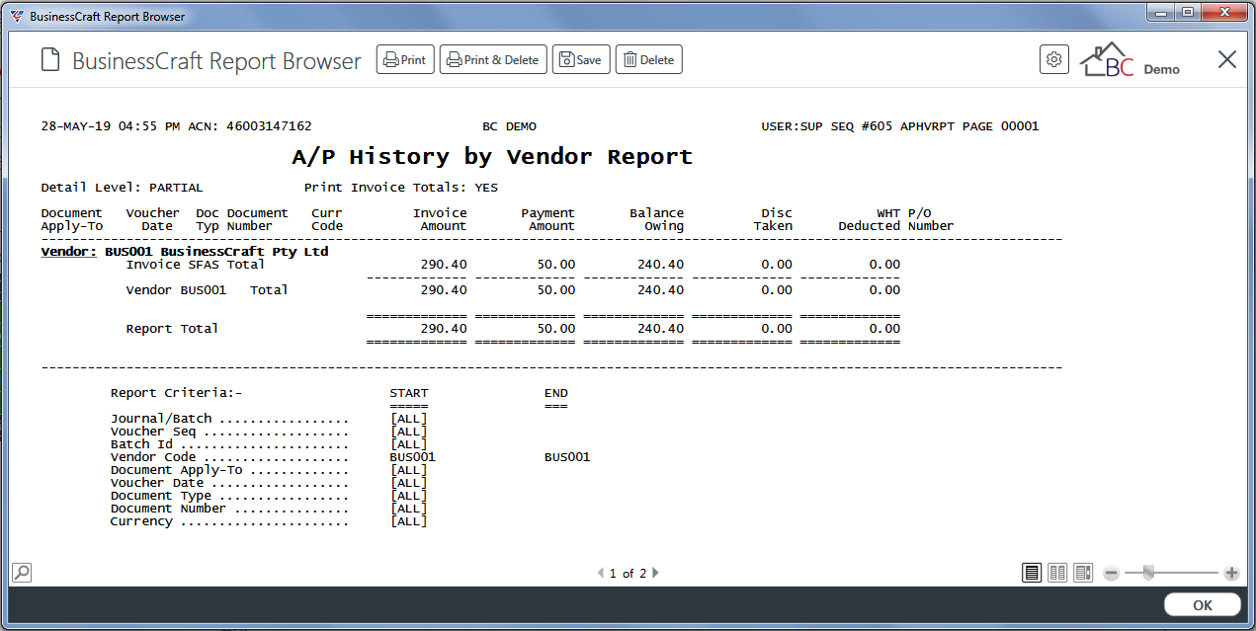The width and height of the screenshot is (1256, 631).
Task: Click the 'Voucher Seq' criteria label
Action: click(153, 432)
